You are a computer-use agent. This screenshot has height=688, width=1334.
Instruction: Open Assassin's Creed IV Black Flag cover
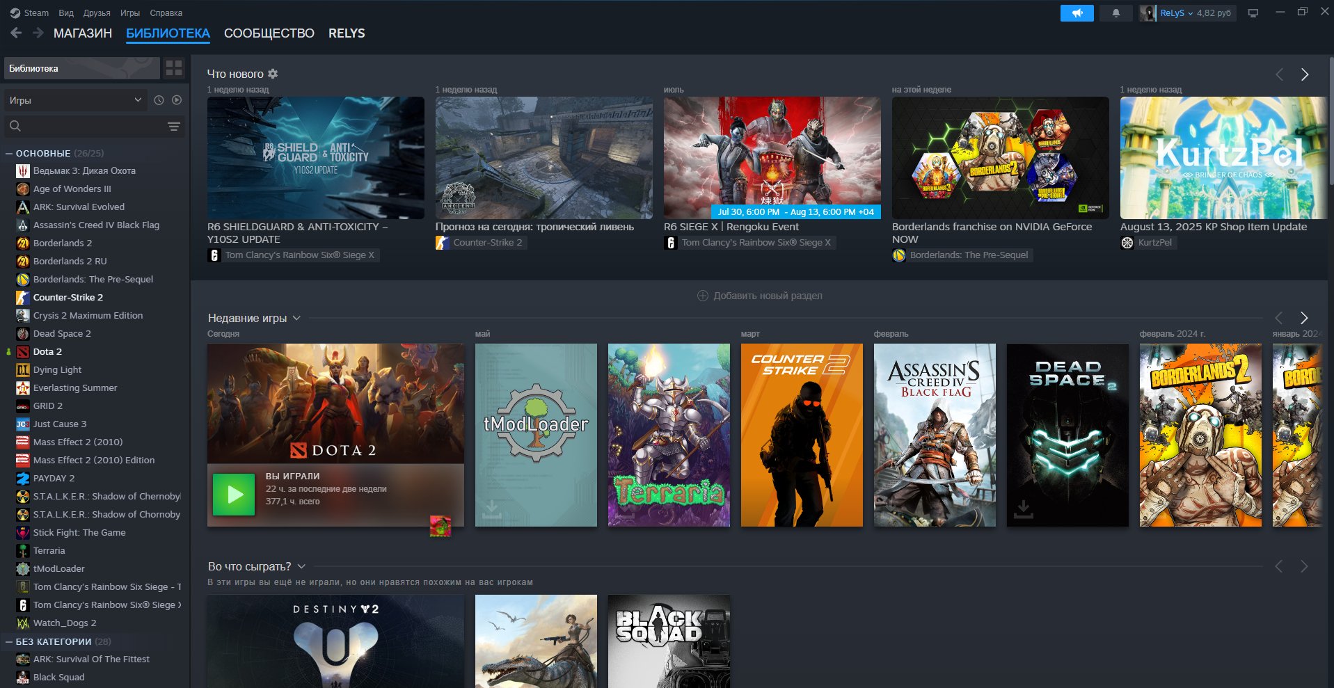935,435
